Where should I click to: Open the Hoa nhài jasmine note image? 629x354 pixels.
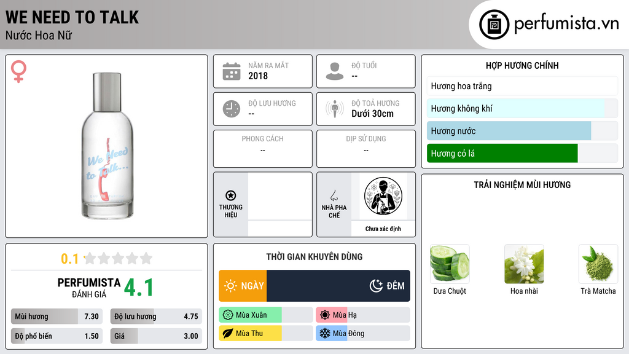click(524, 264)
